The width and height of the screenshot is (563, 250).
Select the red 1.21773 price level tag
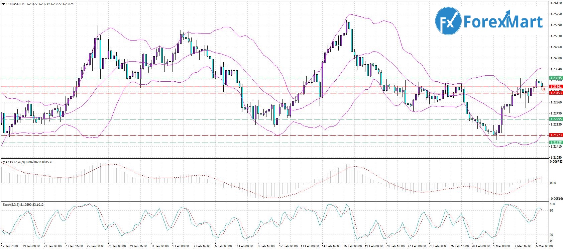point(556,135)
